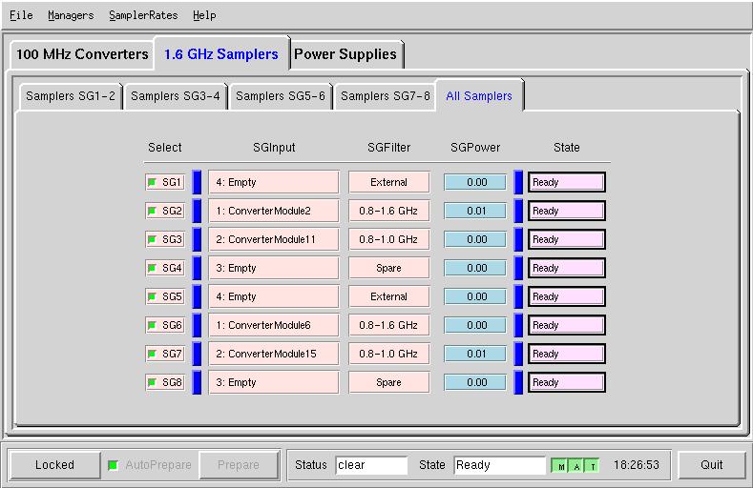Screen dimensions: 753x488
Task: Open SG6 input selector showing ConverterModule6
Action: coord(274,325)
